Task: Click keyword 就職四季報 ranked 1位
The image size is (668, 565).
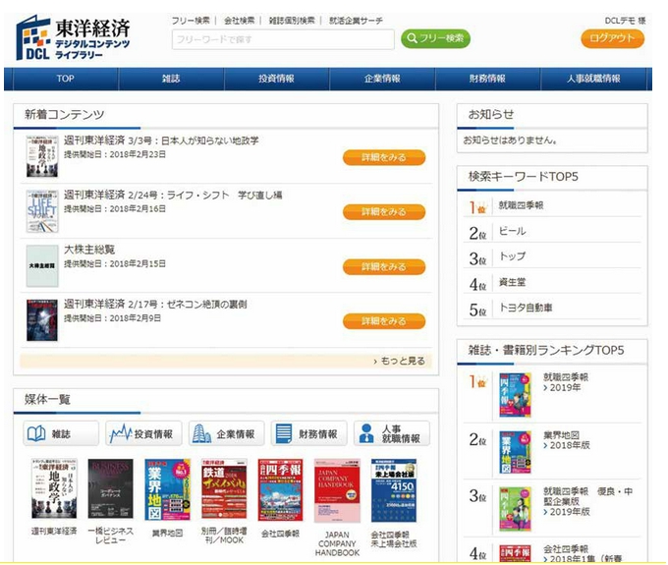Action: 521,205
